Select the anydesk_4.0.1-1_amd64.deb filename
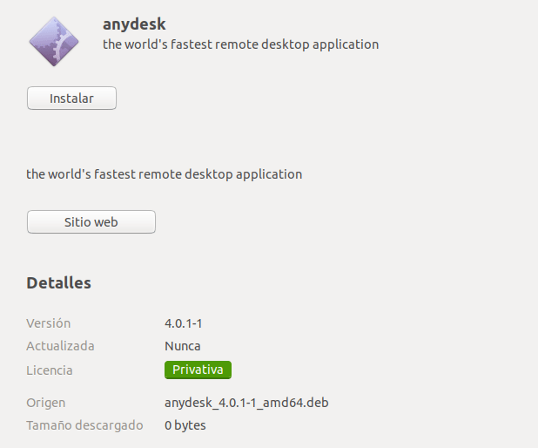This screenshot has height=448, width=538. pyautogui.click(x=246, y=403)
